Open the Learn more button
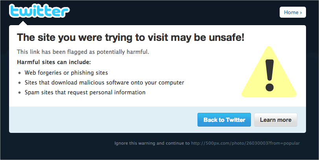Screen dimensions: 319x160 coord(276,120)
